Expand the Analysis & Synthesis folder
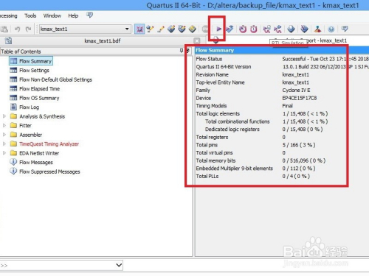Screen dimensions: 369x276 click(4, 116)
